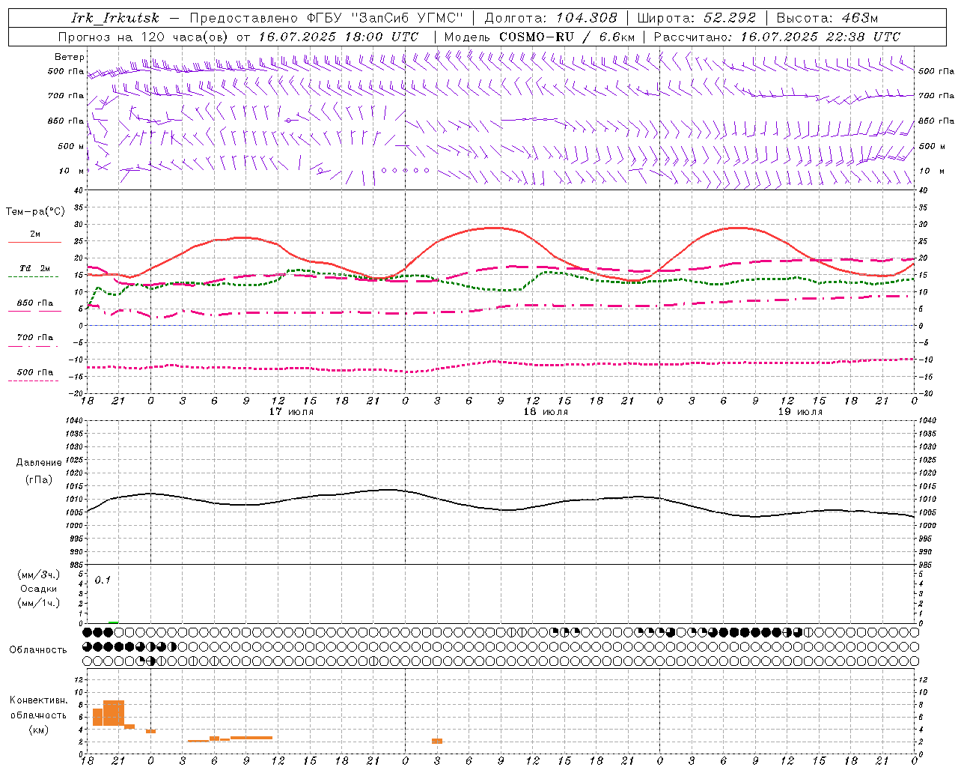The image size is (958, 767).
Task: Click the green precipitation bar in the precipitation panel
Action: (114, 622)
